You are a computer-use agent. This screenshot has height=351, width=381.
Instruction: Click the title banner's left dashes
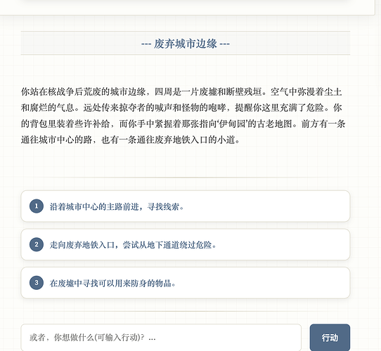pos(146,44)
